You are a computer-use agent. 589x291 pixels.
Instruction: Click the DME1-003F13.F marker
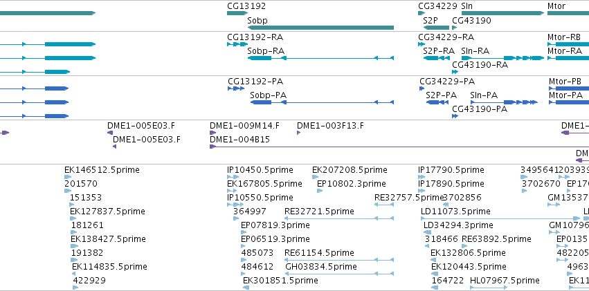pyautogui.click(x=298, y=133)
